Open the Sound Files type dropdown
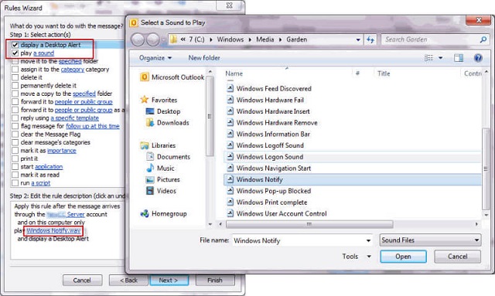Image resolution: width=495 pixels, height=296 pixels. pyautogui.click(x=430, y=240)
